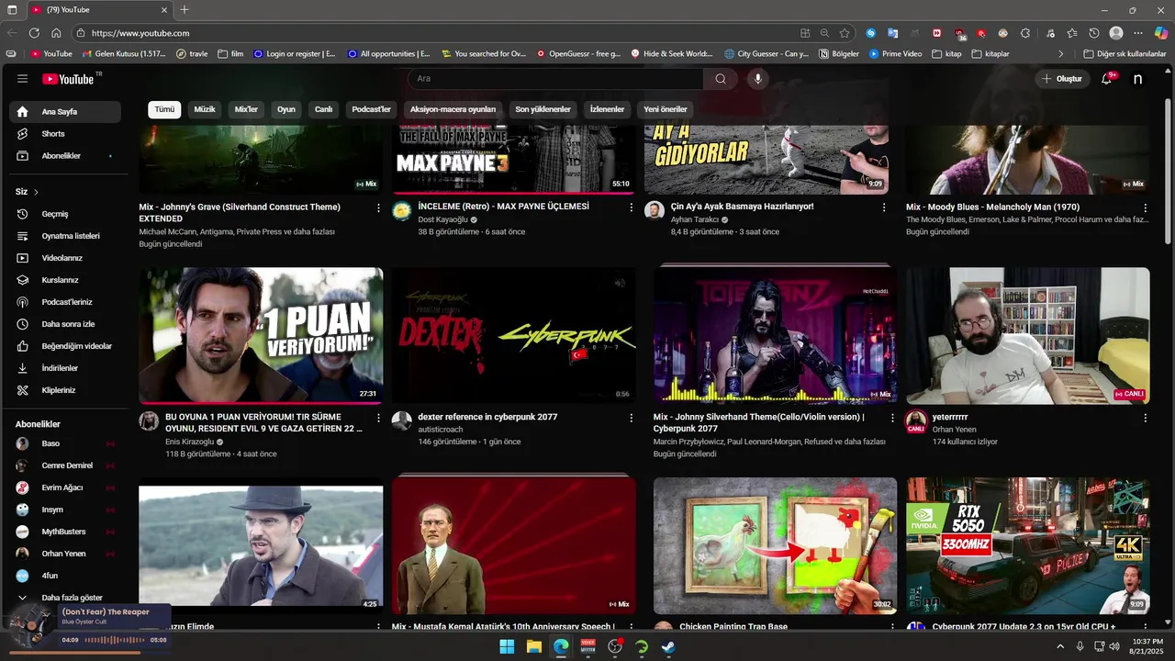Open Podcast'leriniz in sidebar

(x=68, y=302)
